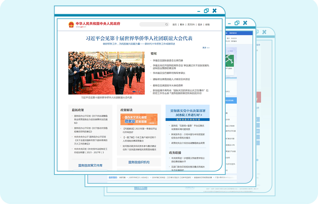Image resolution: width=318 pixels, height=204 pixels.
Task: Close the rearmost faded window
Action: point(264,32)
